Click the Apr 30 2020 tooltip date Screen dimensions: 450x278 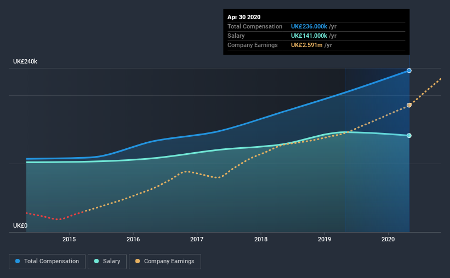244,17
